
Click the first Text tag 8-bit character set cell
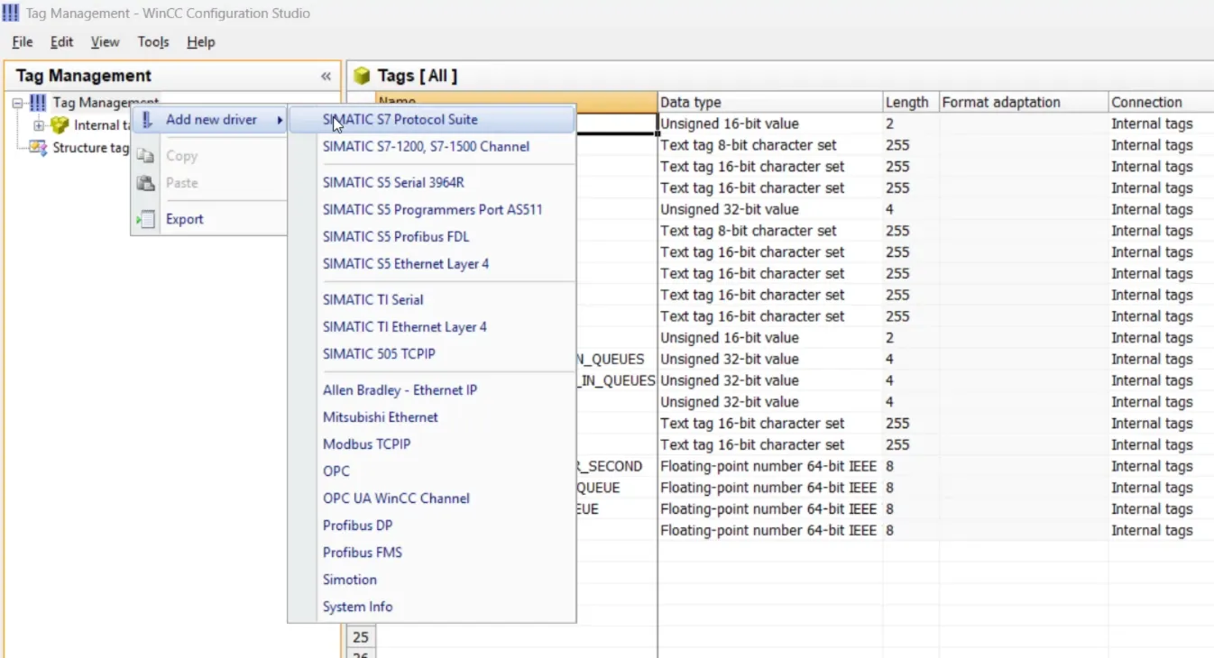pos(770,145)
